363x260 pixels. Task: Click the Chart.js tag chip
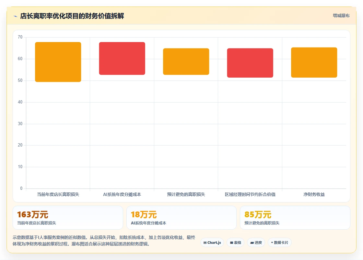[x=212, y=243]
